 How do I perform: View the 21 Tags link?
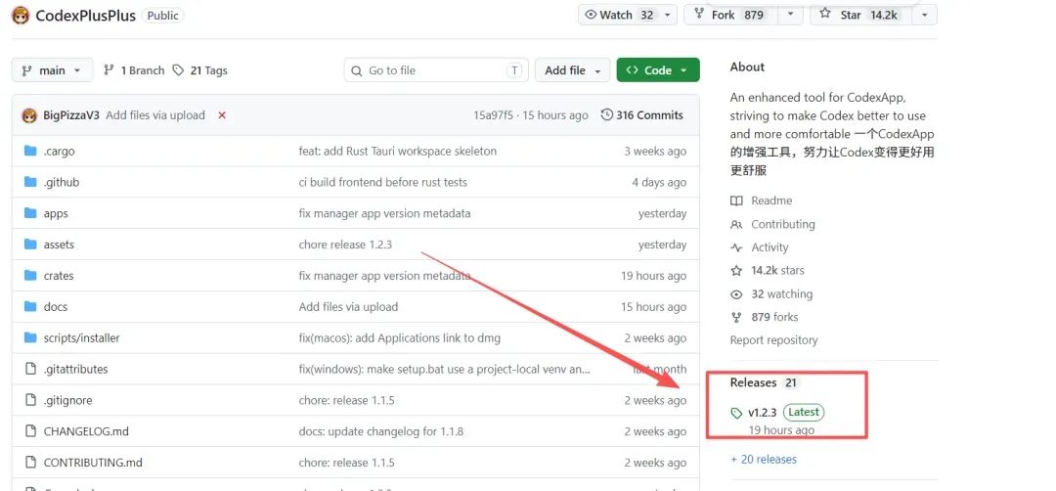click(x=200, y=70)
